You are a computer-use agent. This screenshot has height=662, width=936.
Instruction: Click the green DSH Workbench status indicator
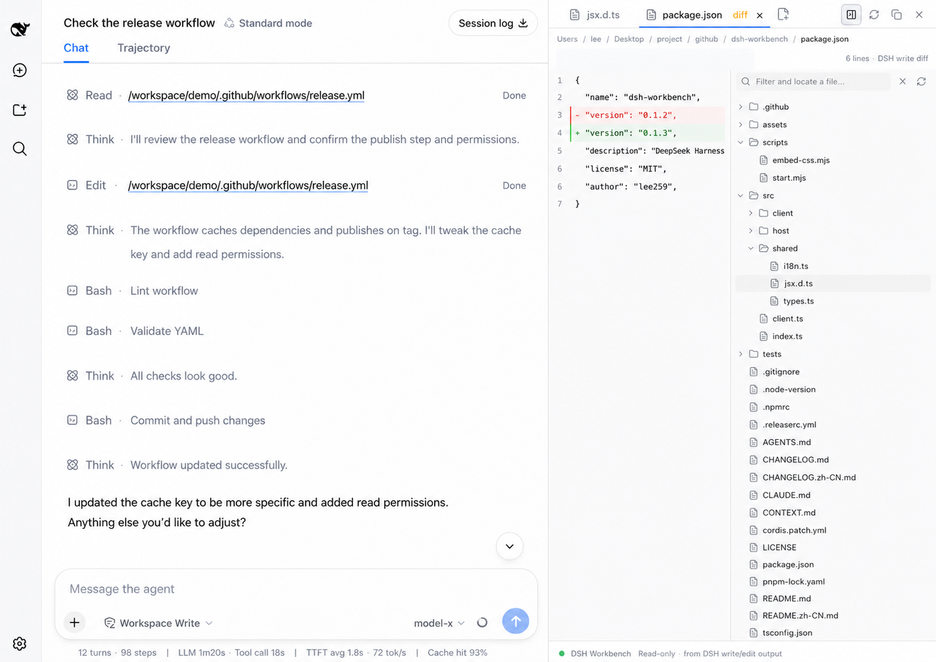[562, 654]
